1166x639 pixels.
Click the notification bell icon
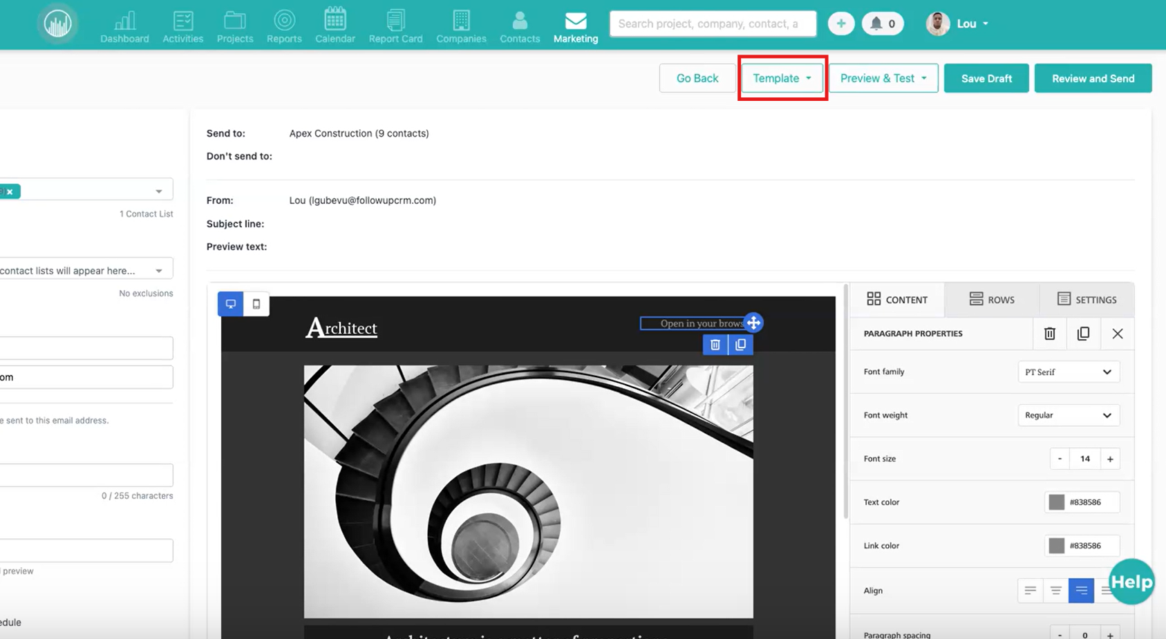point(876,23)
